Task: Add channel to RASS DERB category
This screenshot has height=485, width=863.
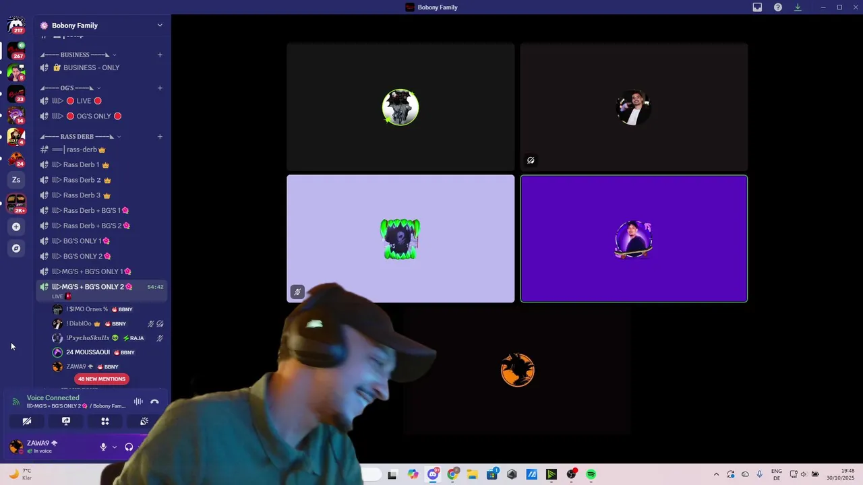Action: 160,137
